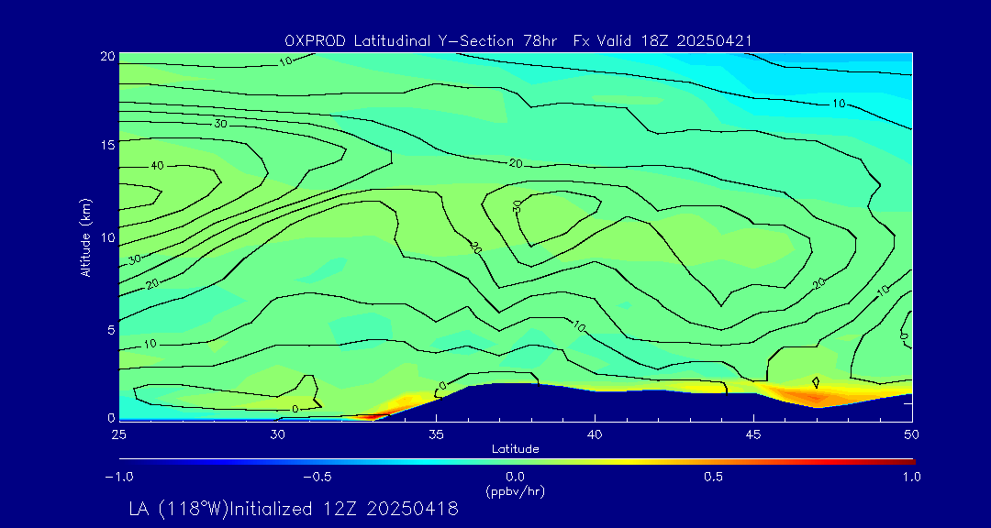Click the color scale label 0.5
The image size is (991, 528).
714,477
